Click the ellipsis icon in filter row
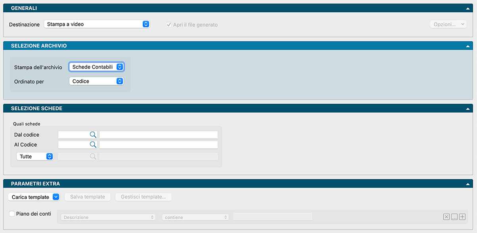This screenshot has height=233, width=477. 454,217
